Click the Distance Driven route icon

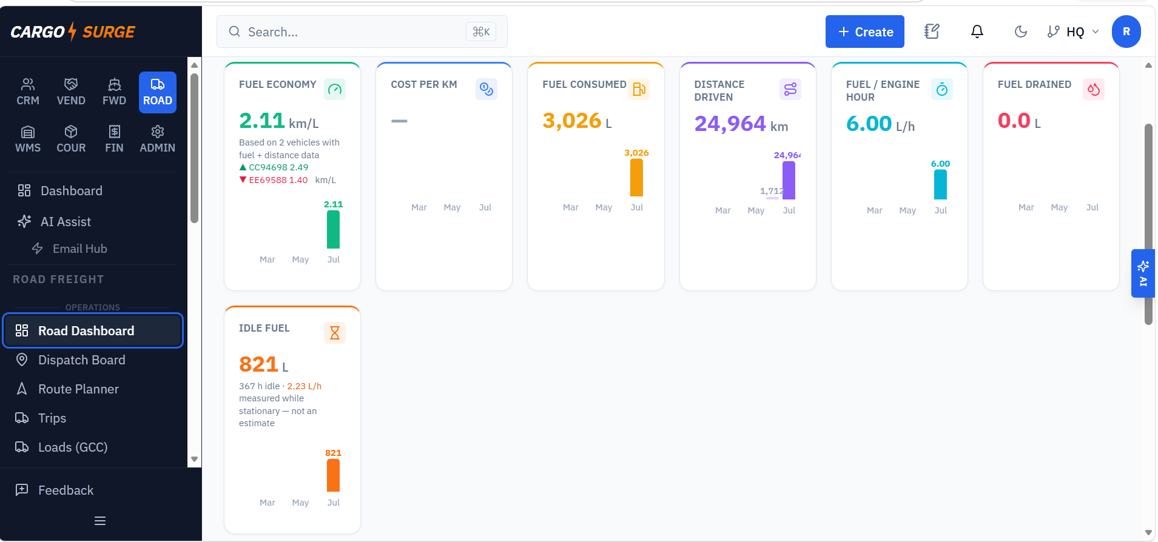click(x=790, y=90)
